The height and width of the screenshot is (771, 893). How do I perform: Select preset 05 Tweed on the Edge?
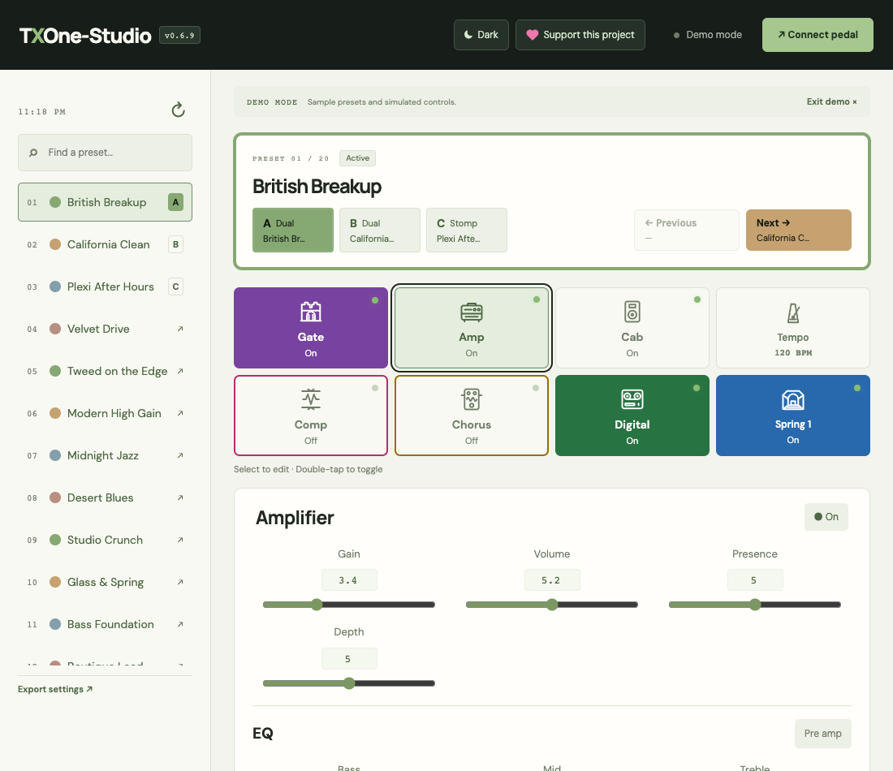105,371
